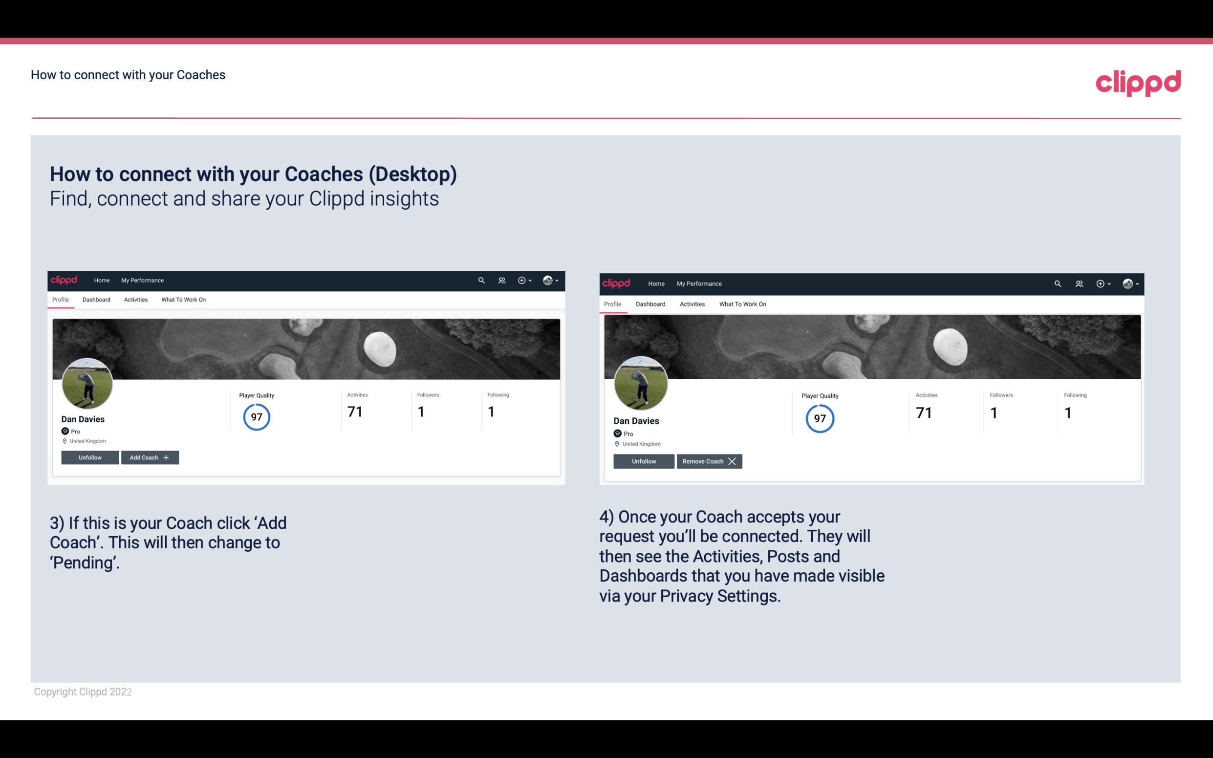Viewport: 1213px width, 758px height.
Task: Click 'My Performance' menu item in navbar
Action: [x=141, y=281]
